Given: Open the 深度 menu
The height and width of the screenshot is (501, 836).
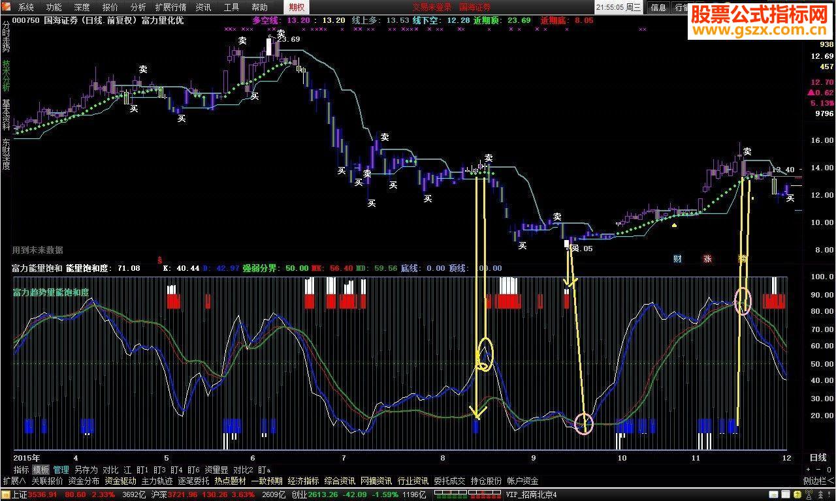Looking at the screenshot, I should 82,7.
